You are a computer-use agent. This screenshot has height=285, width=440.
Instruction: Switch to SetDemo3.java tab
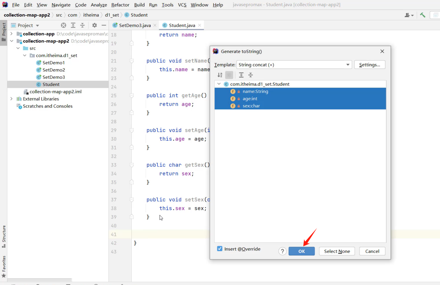pos(134,25)
